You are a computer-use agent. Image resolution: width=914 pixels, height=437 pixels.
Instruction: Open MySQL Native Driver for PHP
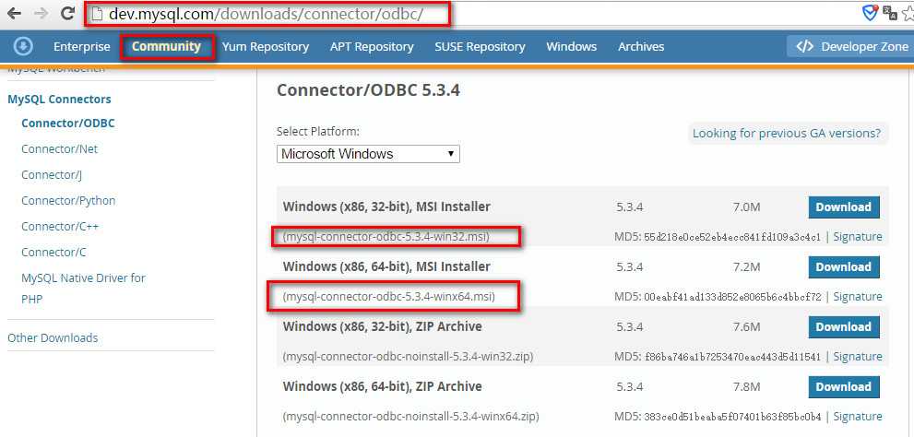(83, 289)
